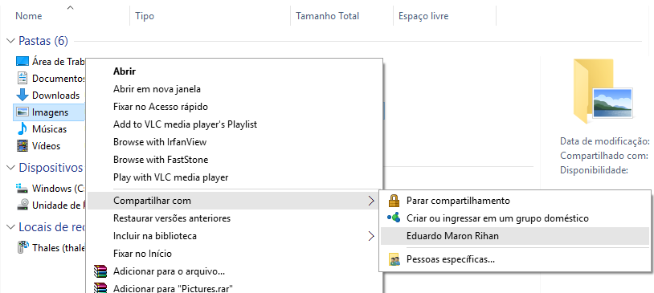
Task: Click the large Imagens folder preview thumbnail
Action: pos(603,92)
